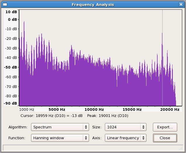Click the -90 dB axis label
Screen dimensions: 186x153
10,103
